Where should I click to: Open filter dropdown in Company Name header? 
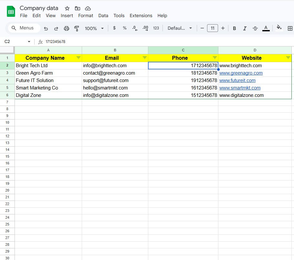pyautogui.click(x=78, y=57)
